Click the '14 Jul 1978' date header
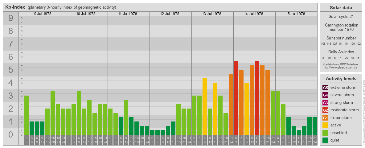 (253, 14)
